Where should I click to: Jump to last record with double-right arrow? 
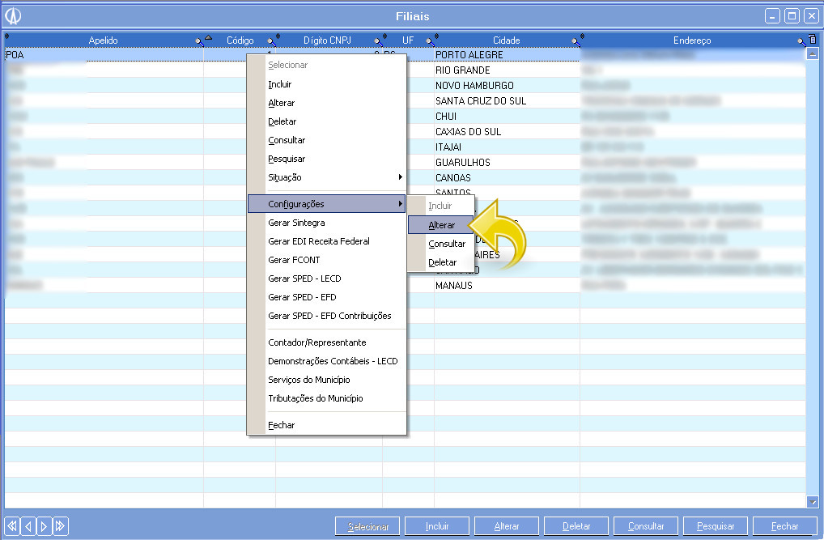[x=61, y=526]
